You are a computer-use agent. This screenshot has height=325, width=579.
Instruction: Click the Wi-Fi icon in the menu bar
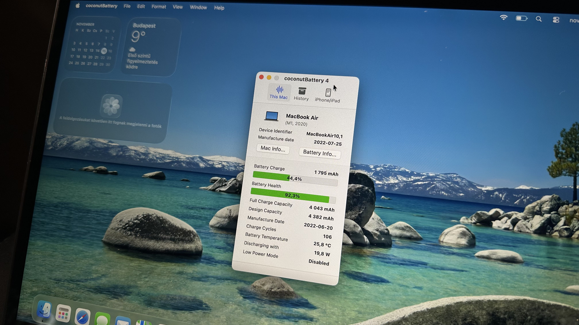point(503,18)
